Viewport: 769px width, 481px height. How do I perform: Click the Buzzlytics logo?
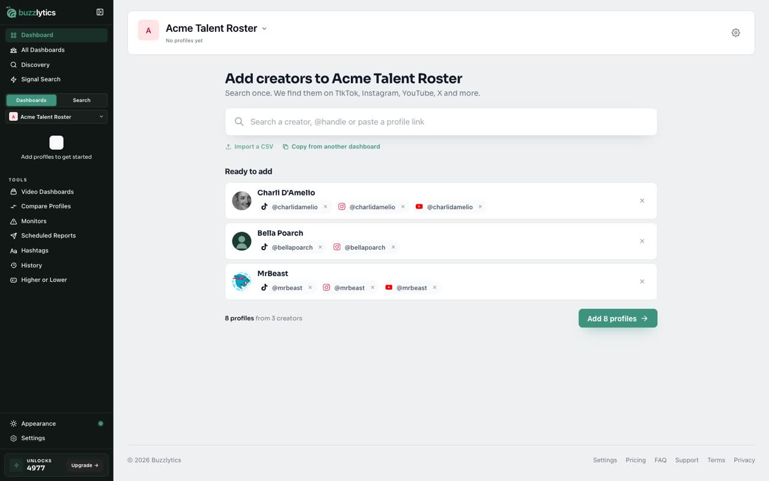click(31, 13)
